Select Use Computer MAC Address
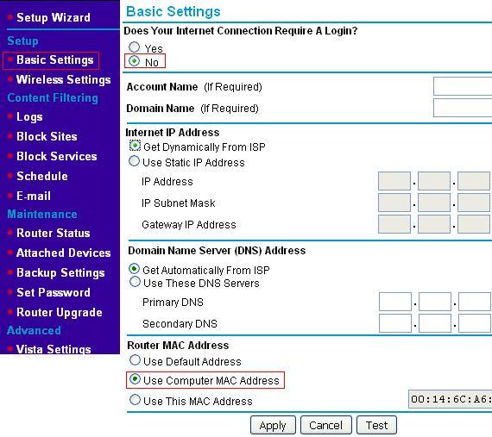 pyautogui.click(x=135, y=379)
